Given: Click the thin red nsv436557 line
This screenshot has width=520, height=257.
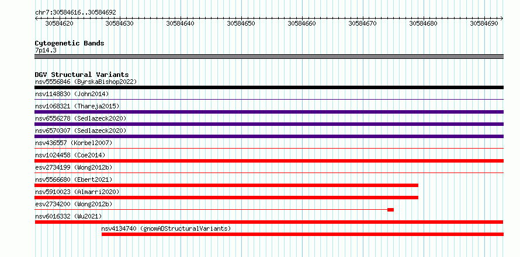Looking at the screenshot, I should coord(269,148).
